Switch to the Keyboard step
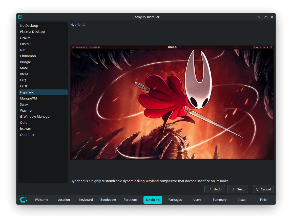 pos(86,200)
